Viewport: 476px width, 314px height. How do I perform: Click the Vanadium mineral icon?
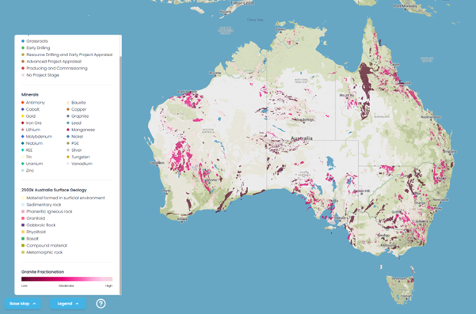click(68, 164)
